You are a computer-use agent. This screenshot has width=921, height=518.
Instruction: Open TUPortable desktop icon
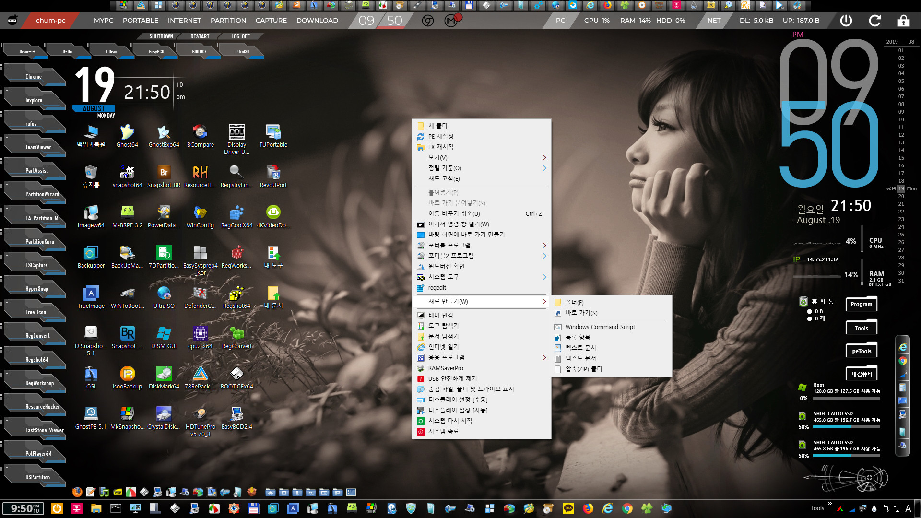click(x=273, y=136)
